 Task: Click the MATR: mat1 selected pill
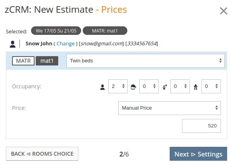(x=105, y=31)
